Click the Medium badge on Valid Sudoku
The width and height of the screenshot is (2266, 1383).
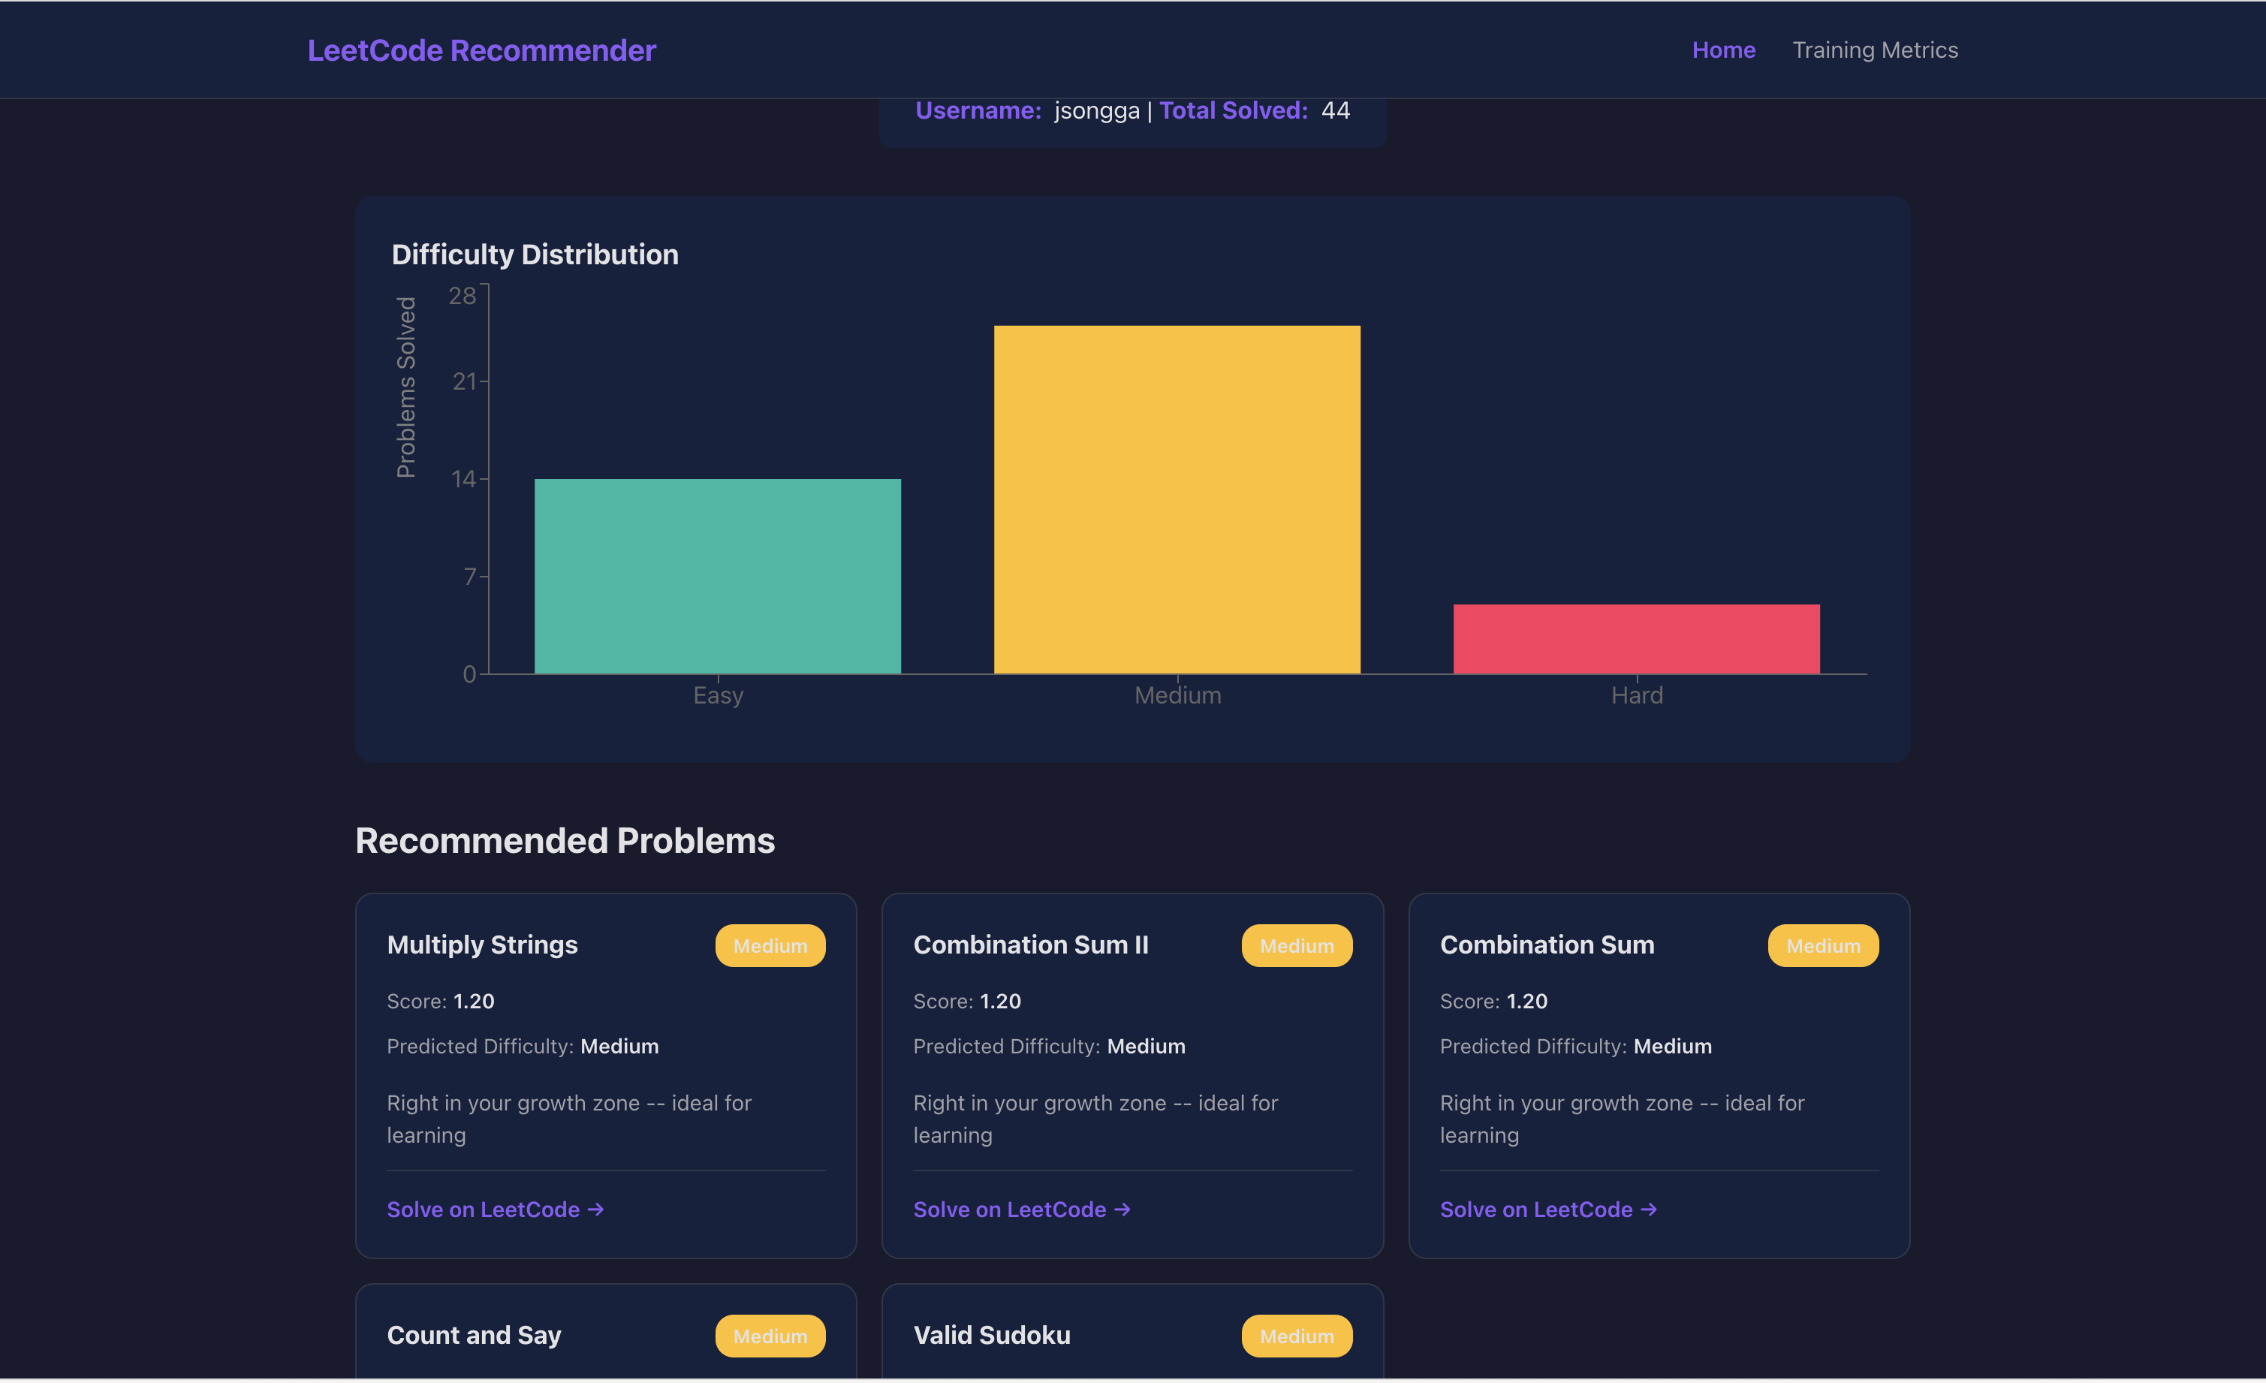click(x=1296, y=1335)
